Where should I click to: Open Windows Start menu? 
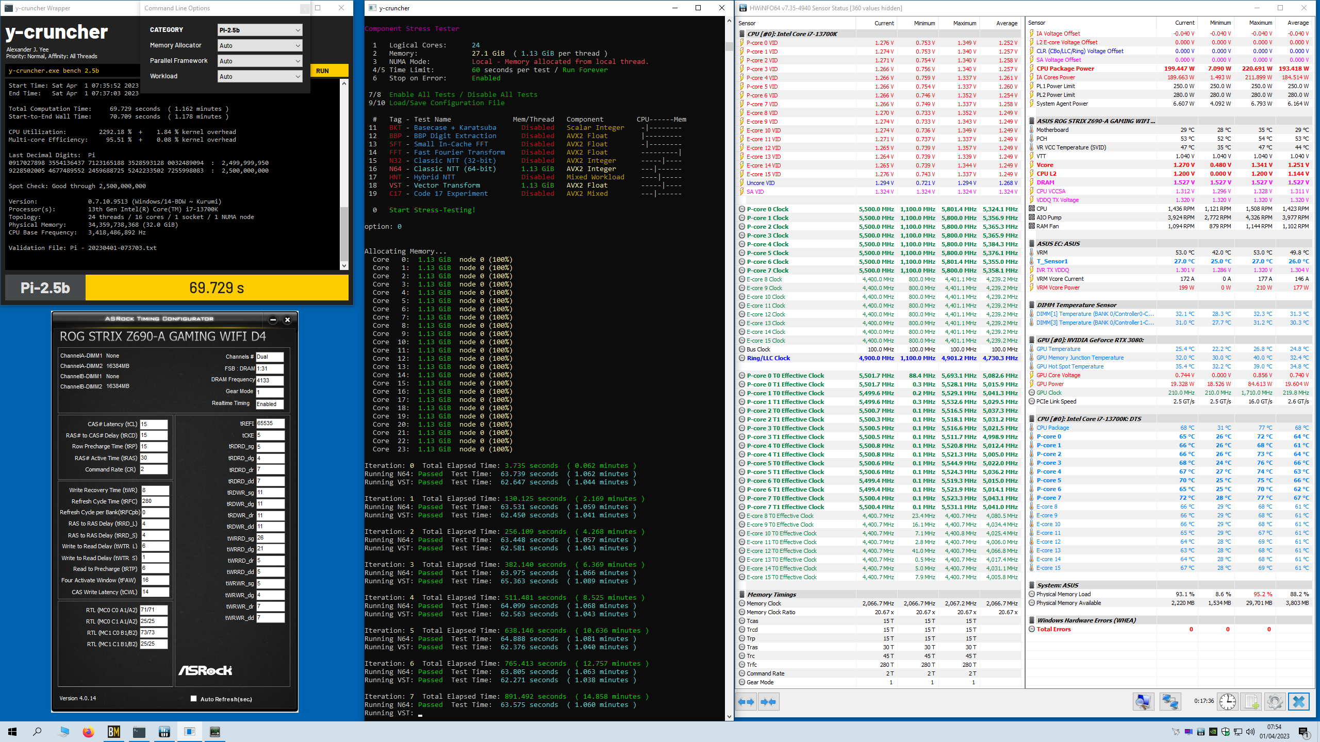(12, 732)
